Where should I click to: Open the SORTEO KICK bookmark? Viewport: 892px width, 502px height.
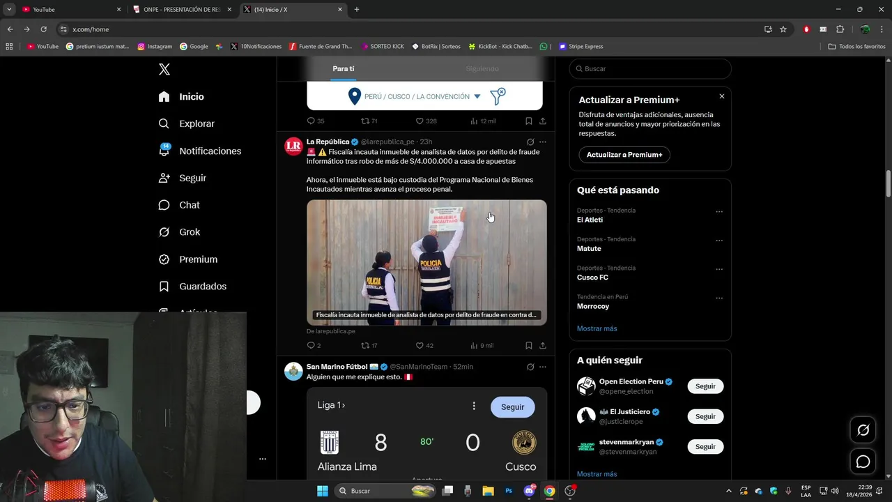click(x=383, y=47)
